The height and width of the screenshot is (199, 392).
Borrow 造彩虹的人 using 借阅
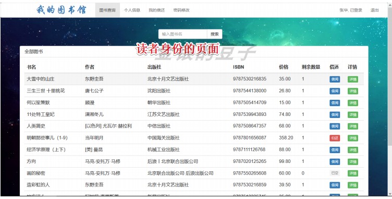[x=335, y=185]
